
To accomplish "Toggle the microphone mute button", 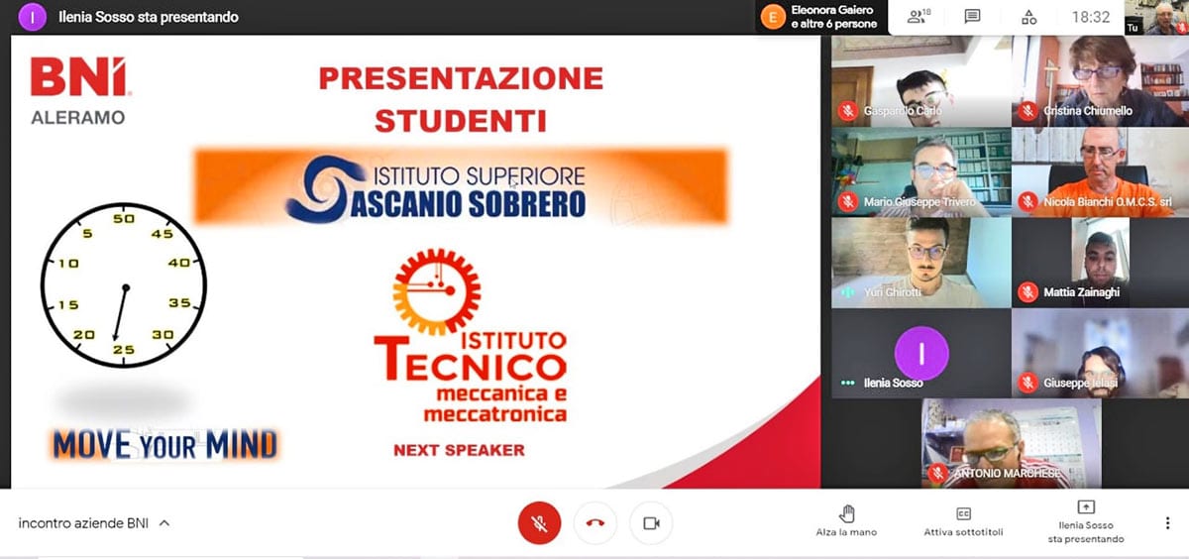I will pyautogui.click(x=539, y=523).
